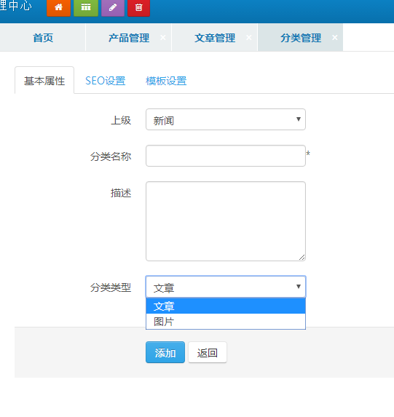Close the 产品管理 tab

163,38
